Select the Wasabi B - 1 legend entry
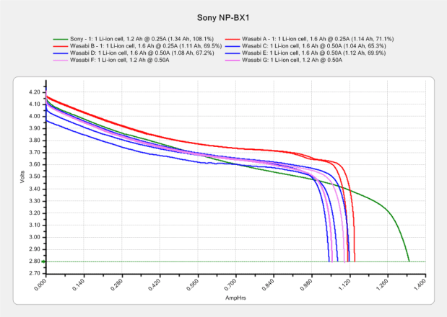The width and height of the screenshot is (447, 317). pyautogui.click(x=137, y=46)
